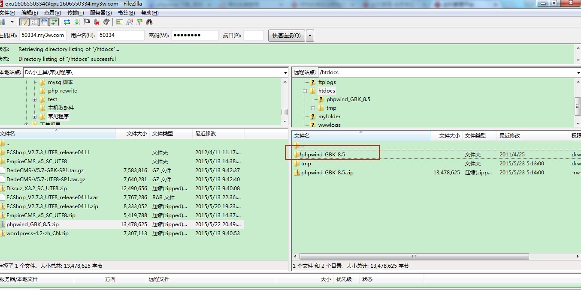The height and width of the screenshot is (290, 581).
Task: Toggle the local directory tree view
Action: point(34,22)
